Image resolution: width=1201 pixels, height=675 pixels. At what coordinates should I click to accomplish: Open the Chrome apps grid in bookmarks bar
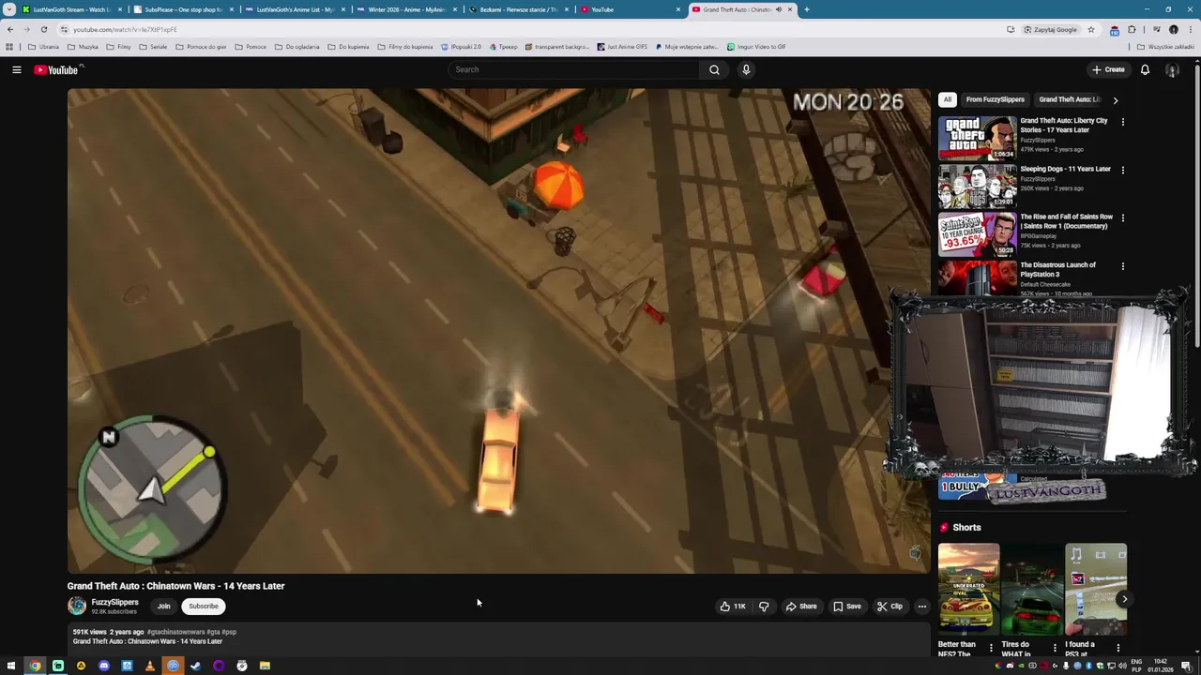(9, 47)
